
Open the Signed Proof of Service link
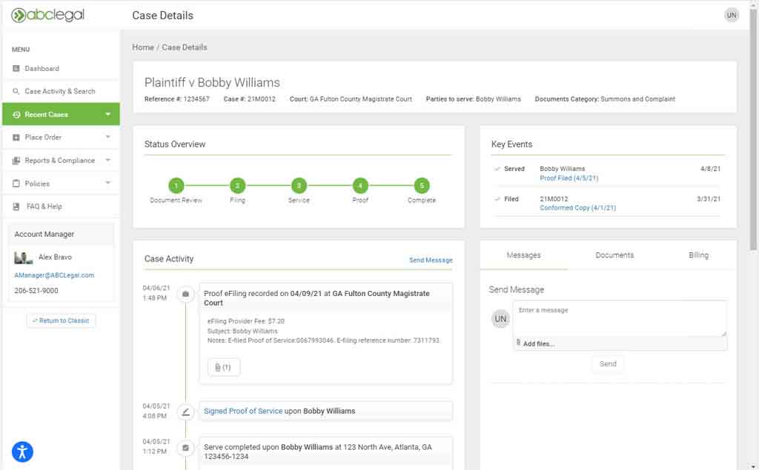tap(243, 411)
